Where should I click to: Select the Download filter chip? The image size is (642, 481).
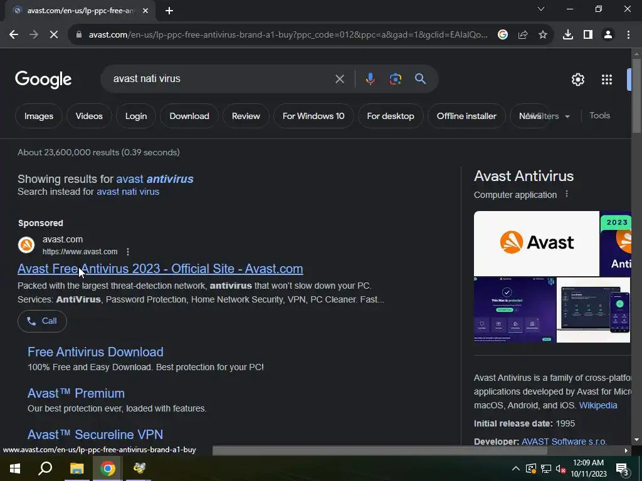point(189,116)
